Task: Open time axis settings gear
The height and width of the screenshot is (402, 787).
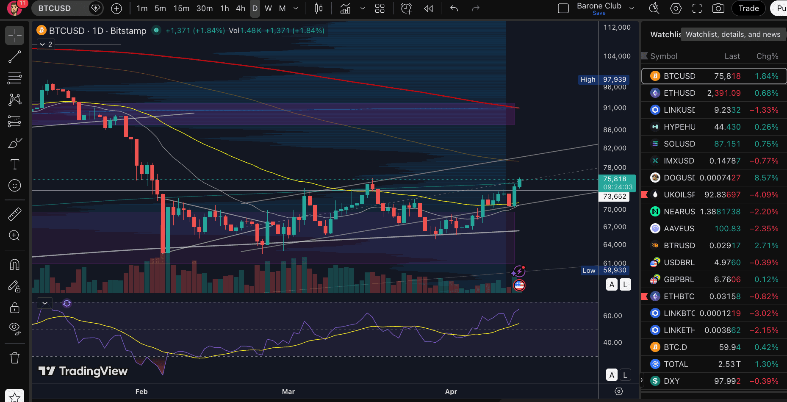Action: coord(619,391)
